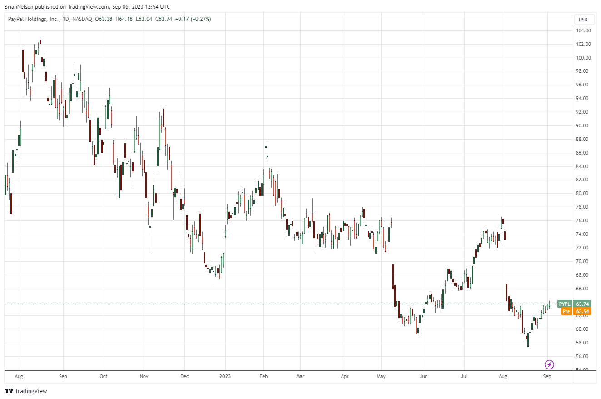601x399 pixels.
Task: Open the BrianNelson published header text
Action: tap(87, 7)
